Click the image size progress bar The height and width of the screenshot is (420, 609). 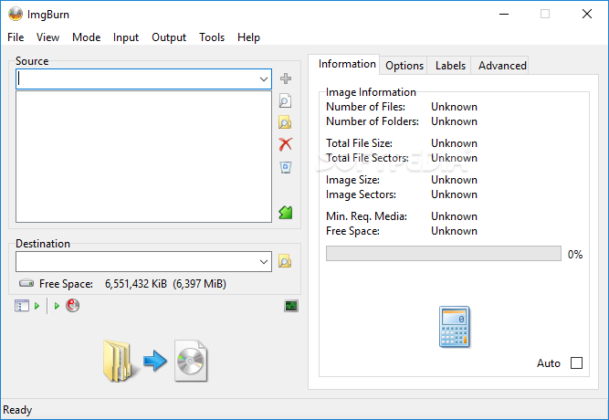pyautogui.click(x=444, y=253)
